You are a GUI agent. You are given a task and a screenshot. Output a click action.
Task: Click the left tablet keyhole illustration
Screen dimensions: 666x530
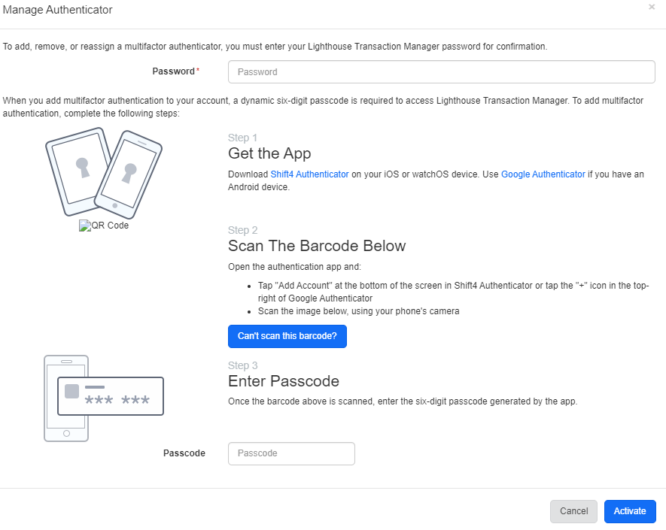78,168
